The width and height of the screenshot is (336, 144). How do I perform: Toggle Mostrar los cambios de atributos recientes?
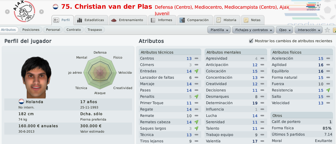[x=251, y=41]
